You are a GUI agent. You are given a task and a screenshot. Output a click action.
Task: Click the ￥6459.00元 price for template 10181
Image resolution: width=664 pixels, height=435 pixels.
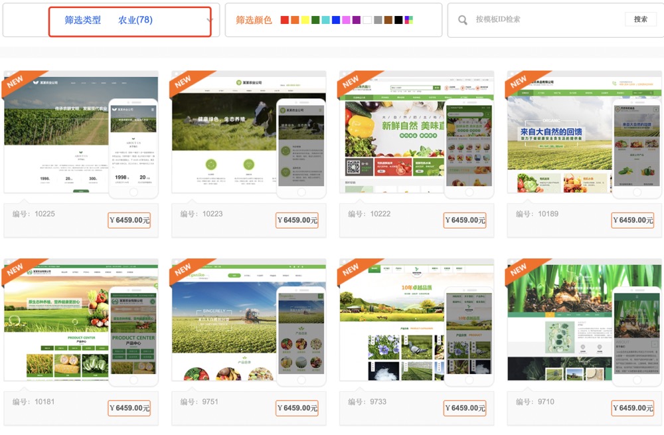pyautogui.click(x=129, y=408)
